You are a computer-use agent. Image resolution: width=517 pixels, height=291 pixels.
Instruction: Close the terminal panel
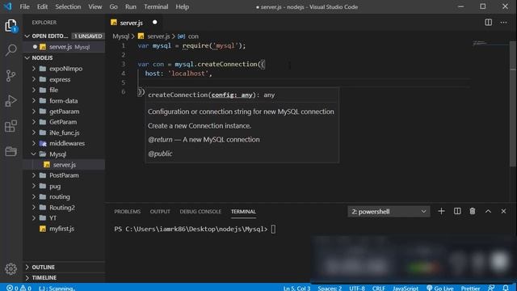pos(503,211)
